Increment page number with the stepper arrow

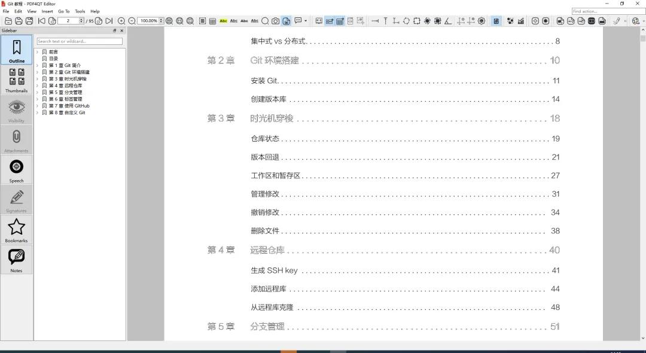(81, 19)
